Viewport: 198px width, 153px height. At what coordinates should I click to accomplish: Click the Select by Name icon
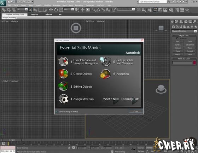35,10
